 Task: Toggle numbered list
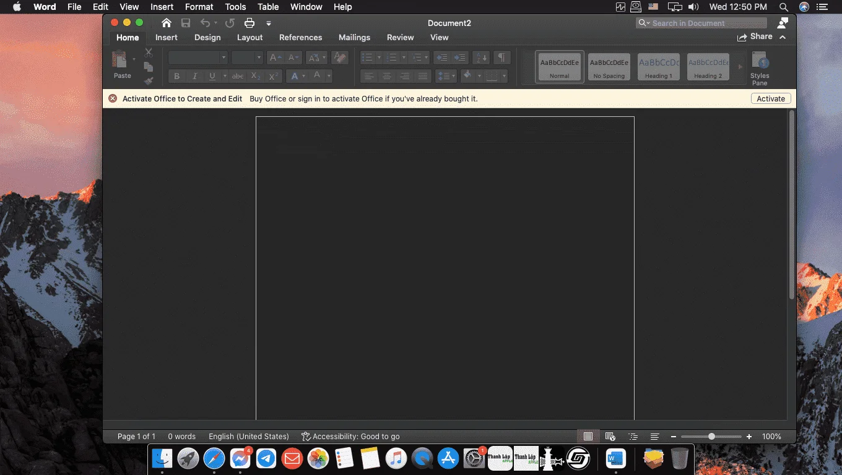391,58
